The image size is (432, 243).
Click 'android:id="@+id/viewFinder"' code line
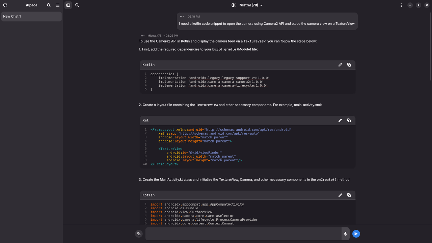[194, 153]
